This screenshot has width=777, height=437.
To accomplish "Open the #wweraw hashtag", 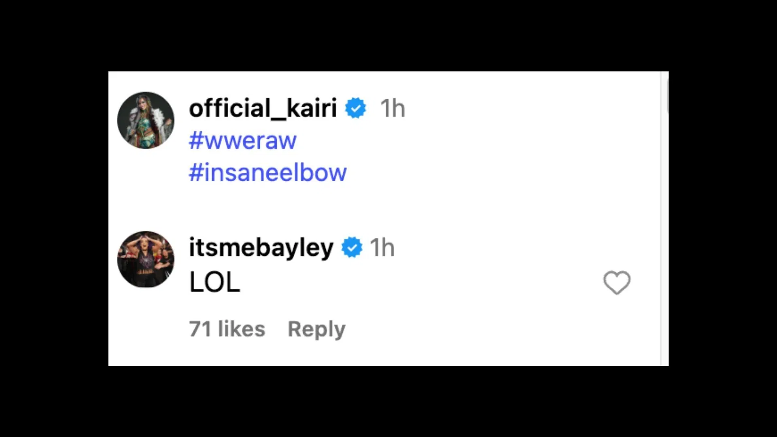I will pos(242,140).
